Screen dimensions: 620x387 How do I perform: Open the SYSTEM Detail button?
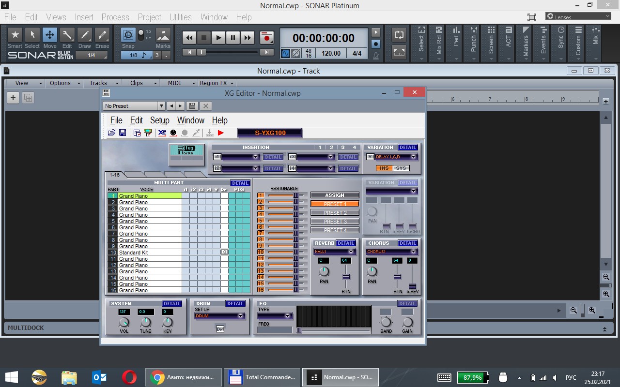172,304
